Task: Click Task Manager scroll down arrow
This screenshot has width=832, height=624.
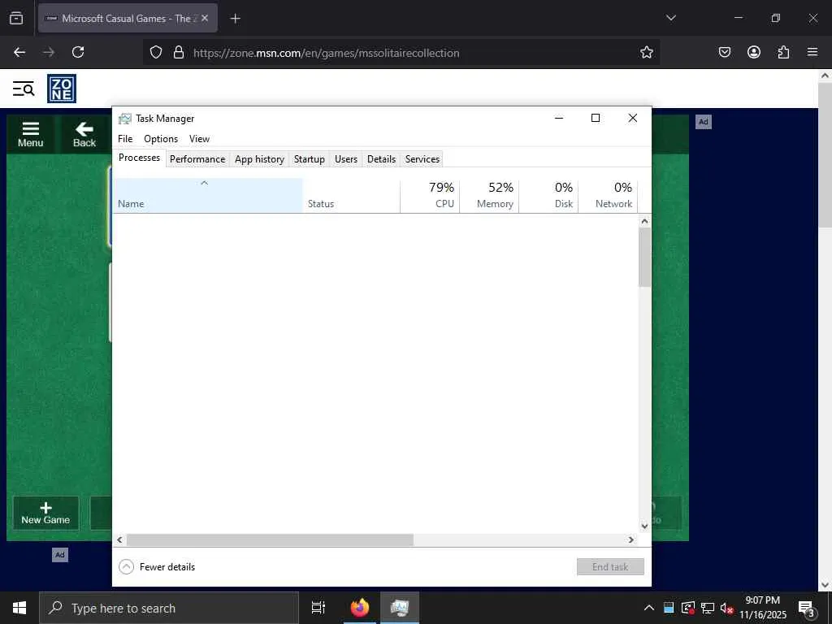Action: [644, 526]
